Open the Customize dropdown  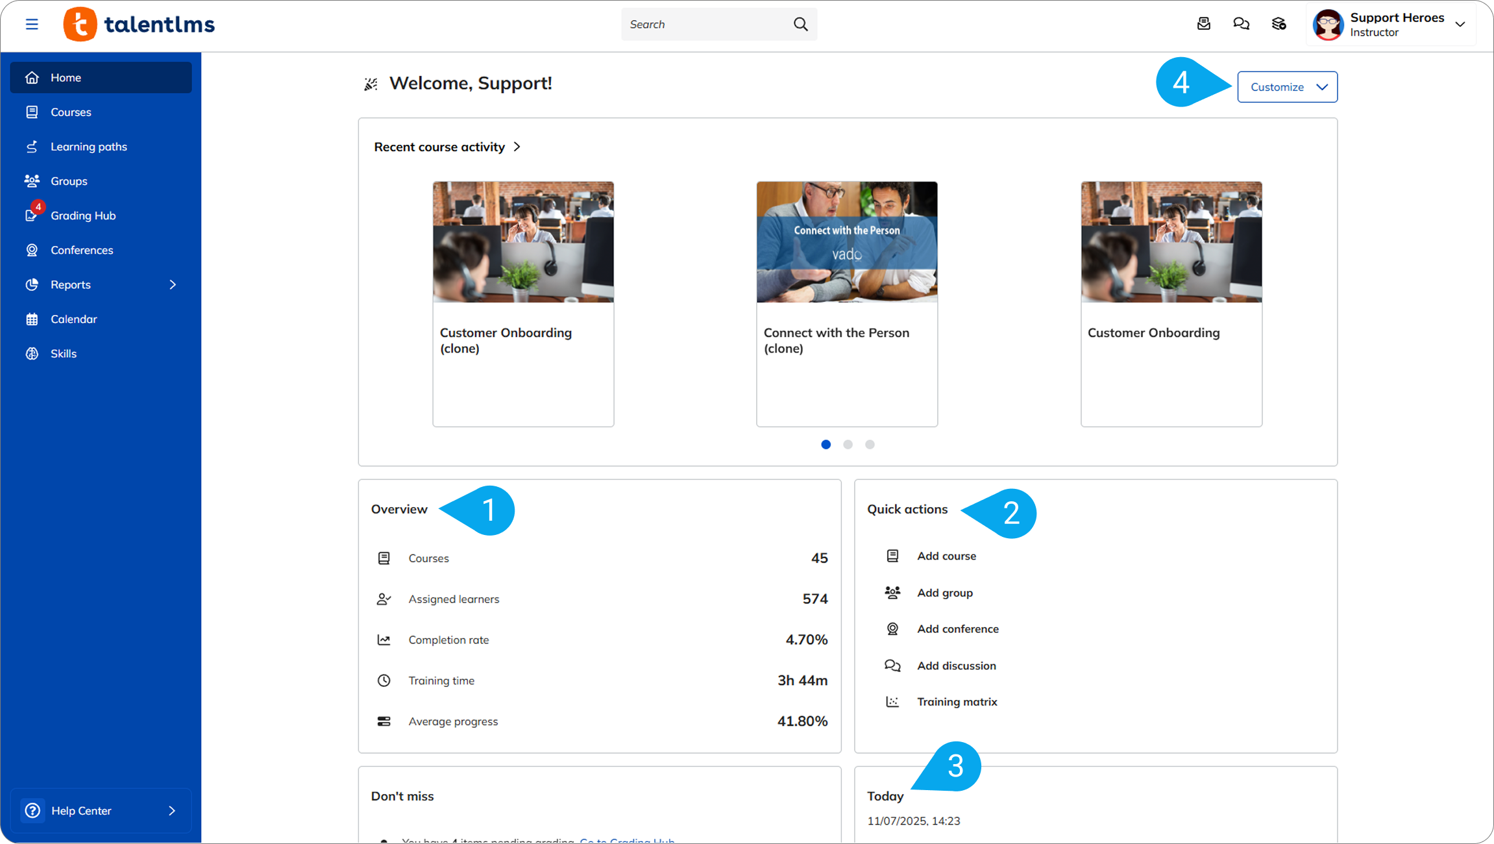point(1287,87)
